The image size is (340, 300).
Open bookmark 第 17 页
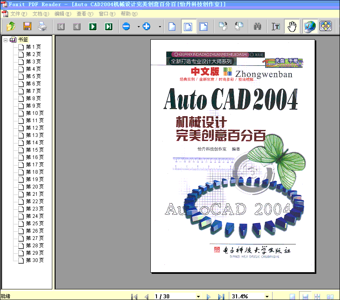[35, 165]
